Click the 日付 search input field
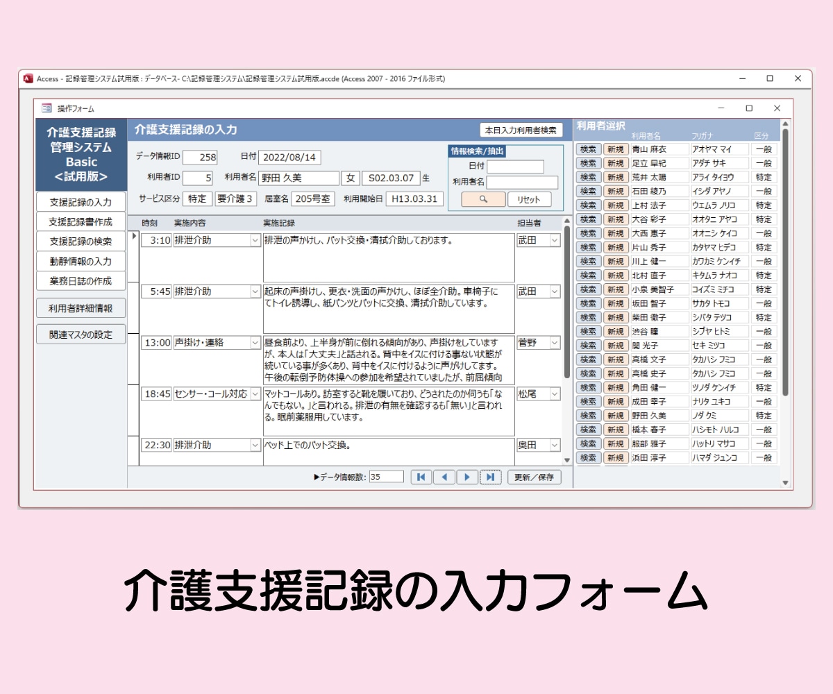The width and height of the screenshot is (833, 694). pyautogui.click(x=515, y=167)
